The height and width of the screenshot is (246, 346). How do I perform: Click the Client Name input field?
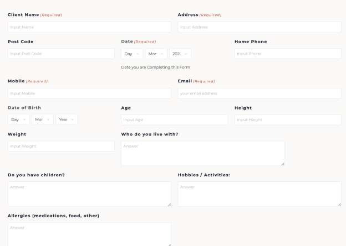click(x=89, y=27)
